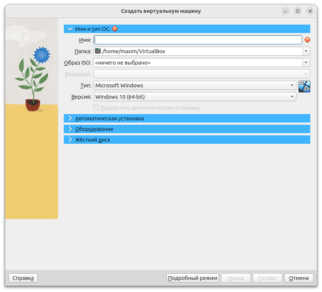The width and height of the screenshot is (322, 292).
Task: Click the Назад button
Action: tap(235, 278)
